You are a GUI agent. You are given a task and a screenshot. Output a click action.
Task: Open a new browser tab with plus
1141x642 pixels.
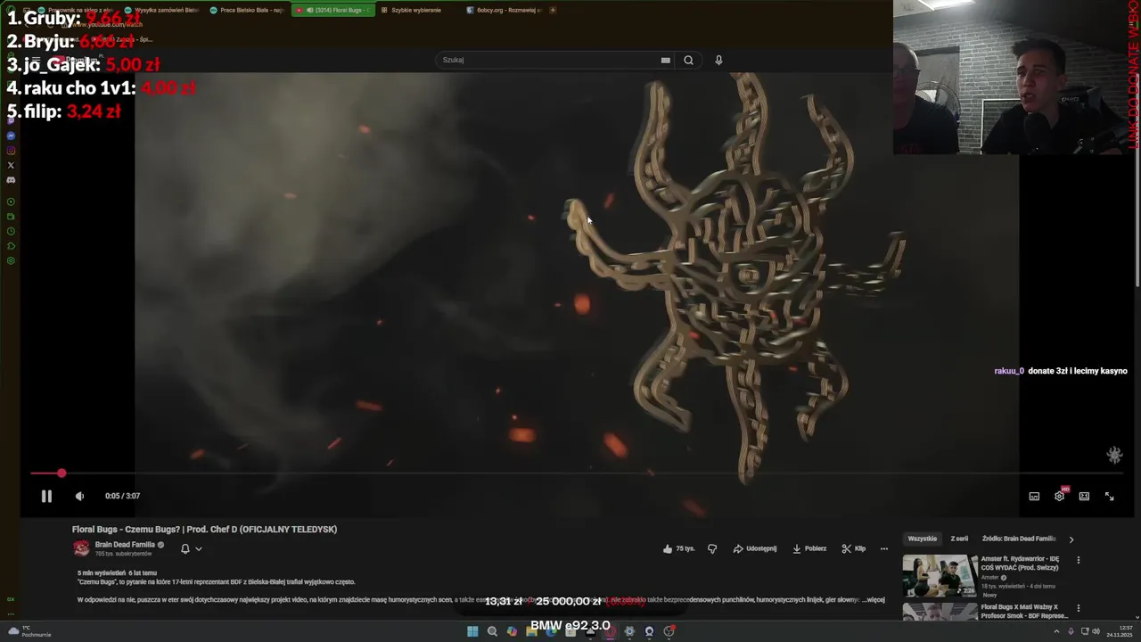[553, 10]
